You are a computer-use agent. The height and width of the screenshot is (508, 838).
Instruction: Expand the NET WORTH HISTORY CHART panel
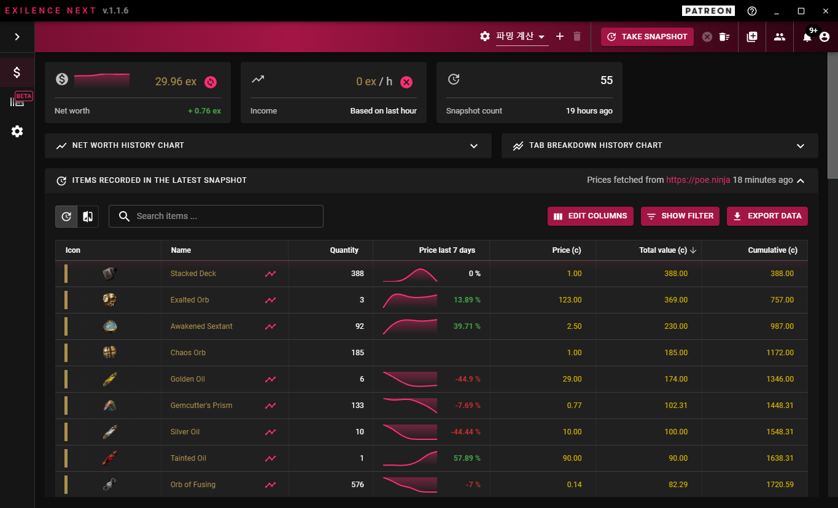268,145
